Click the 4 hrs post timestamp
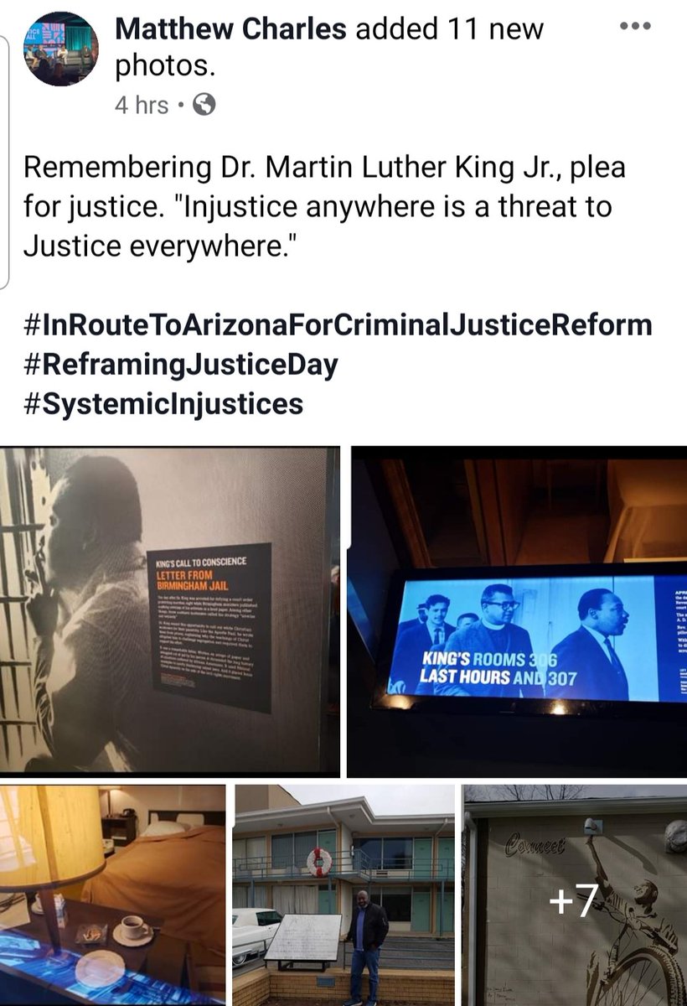Viewport: 687px width, 1006px height. [x=141, y=106]
